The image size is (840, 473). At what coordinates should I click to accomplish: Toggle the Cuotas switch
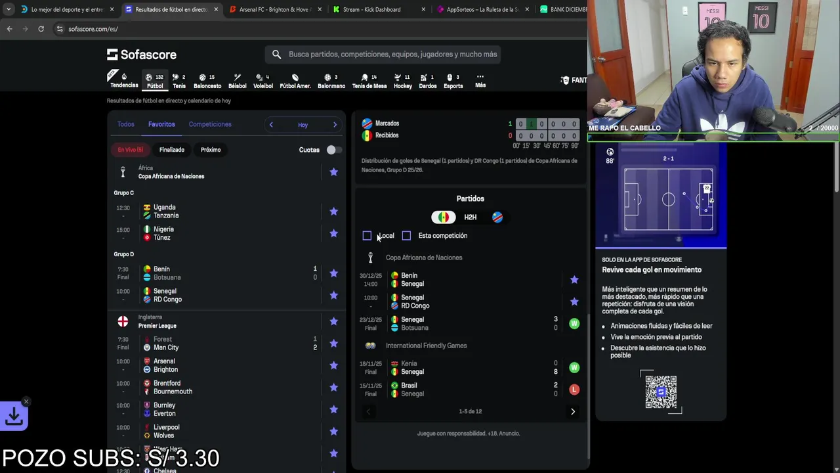[x=333, y=150]
